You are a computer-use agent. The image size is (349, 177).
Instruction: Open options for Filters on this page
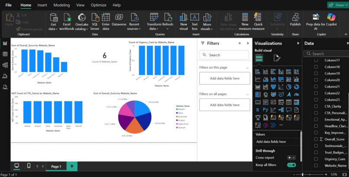coord(247,68)
